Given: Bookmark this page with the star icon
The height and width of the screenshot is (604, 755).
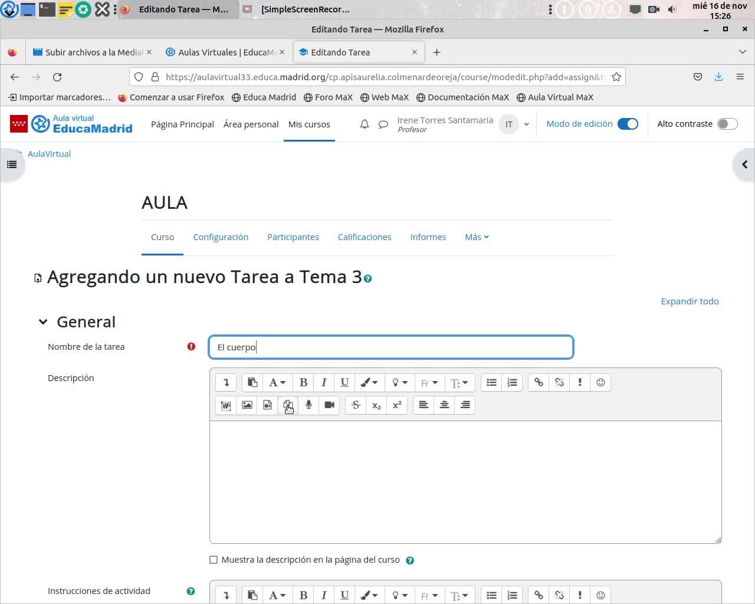Looking at the screenshot, I should tap(616, 77).
